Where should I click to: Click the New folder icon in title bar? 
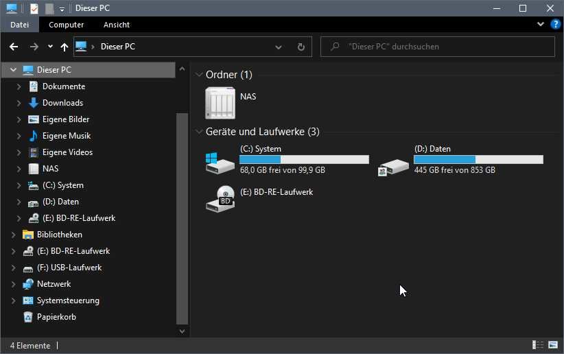point(49,8)
